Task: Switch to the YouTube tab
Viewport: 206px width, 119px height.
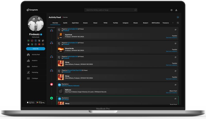Action: 115,23
